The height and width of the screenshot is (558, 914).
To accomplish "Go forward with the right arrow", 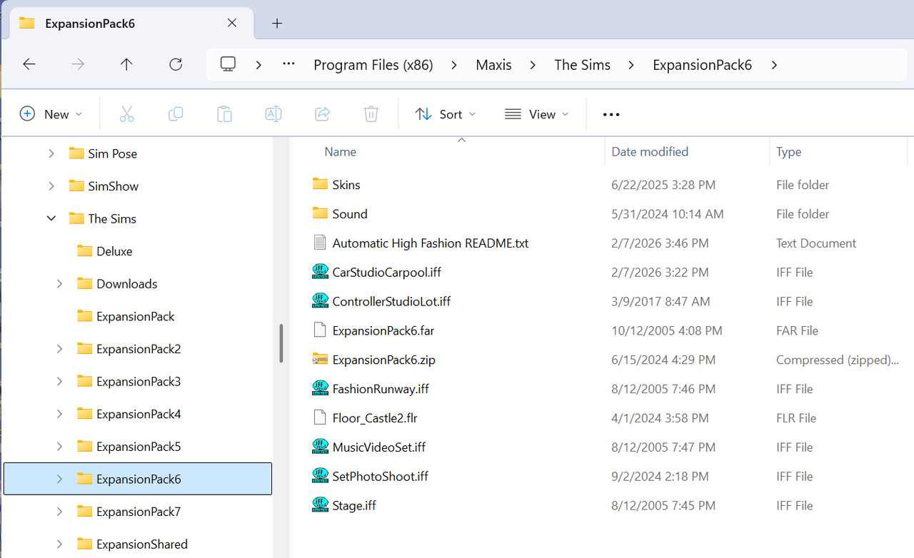I will point(78,64).
